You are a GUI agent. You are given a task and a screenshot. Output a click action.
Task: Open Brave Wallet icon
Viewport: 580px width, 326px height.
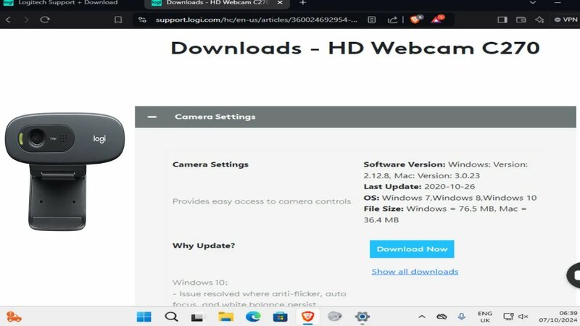[x=521, y=20]
